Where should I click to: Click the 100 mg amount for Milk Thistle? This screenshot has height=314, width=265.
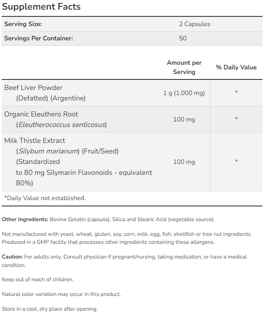click(184, 162)
